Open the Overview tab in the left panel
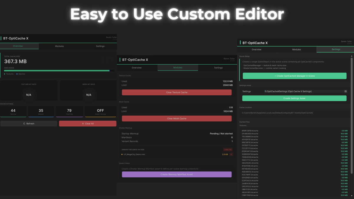The height and width of the screenshot is (199, 354). click(x=18, y=46)
